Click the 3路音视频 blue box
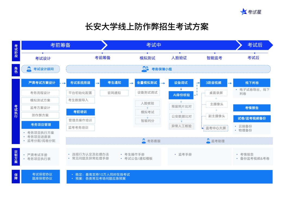The image size is (293, 206). pyautogui.click(x=214, y=83)
